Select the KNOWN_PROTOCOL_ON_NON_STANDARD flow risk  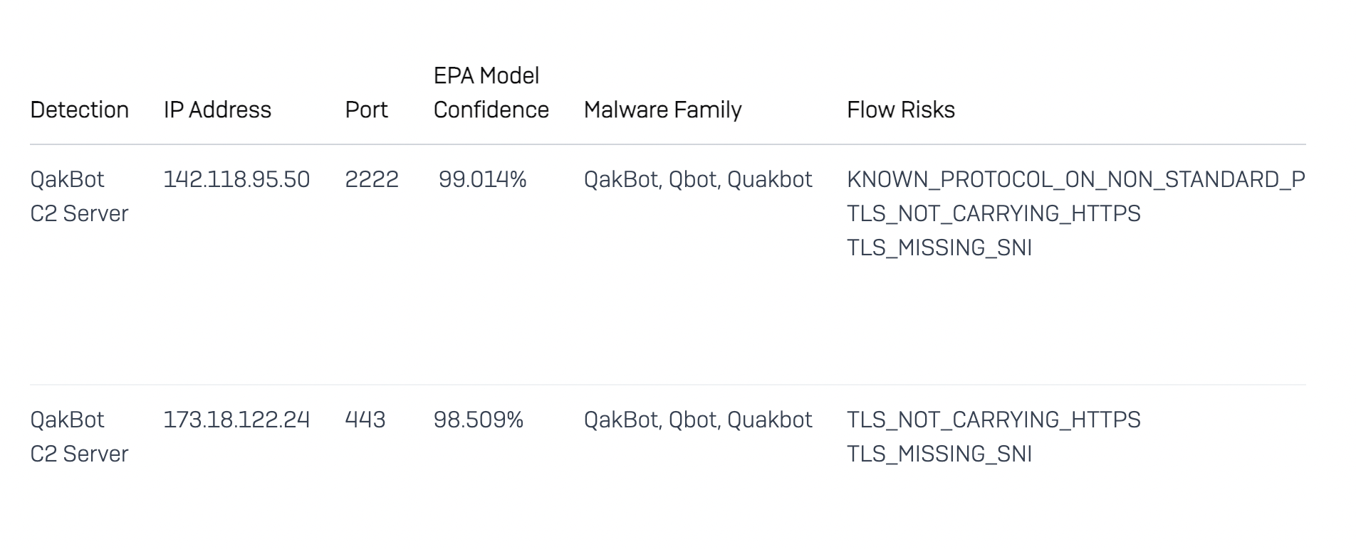[x=1075, y=179]
